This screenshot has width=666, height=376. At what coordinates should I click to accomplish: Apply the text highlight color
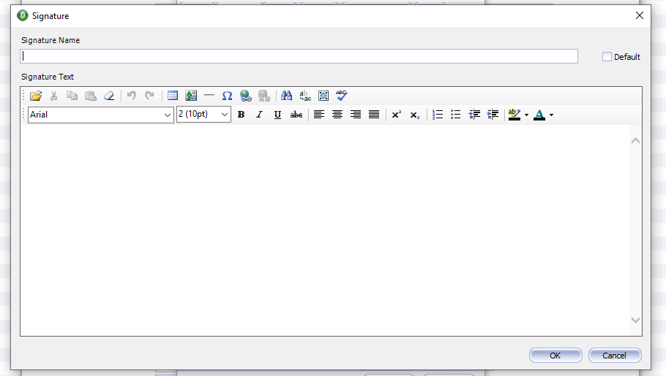tap(515, 115)
